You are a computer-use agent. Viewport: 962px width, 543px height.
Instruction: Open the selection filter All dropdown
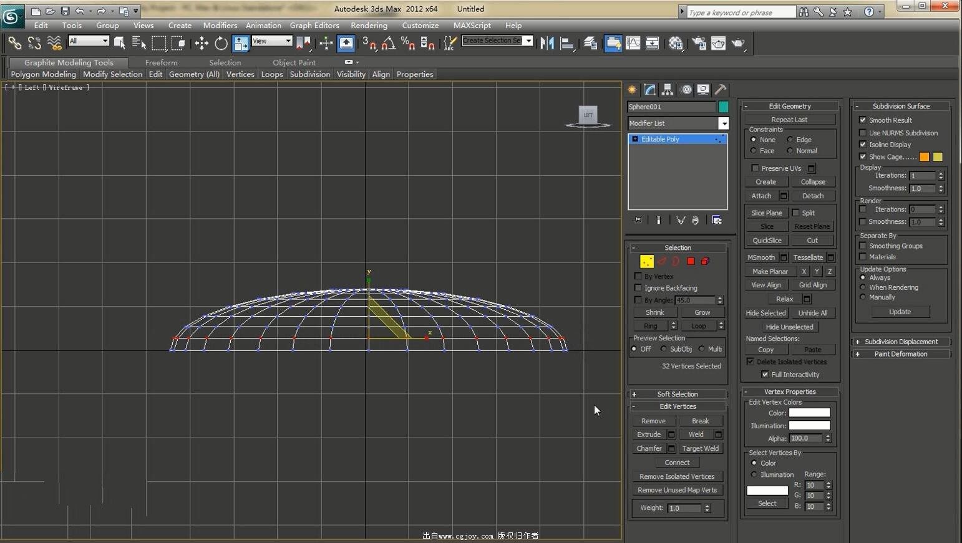click(105, 41)
